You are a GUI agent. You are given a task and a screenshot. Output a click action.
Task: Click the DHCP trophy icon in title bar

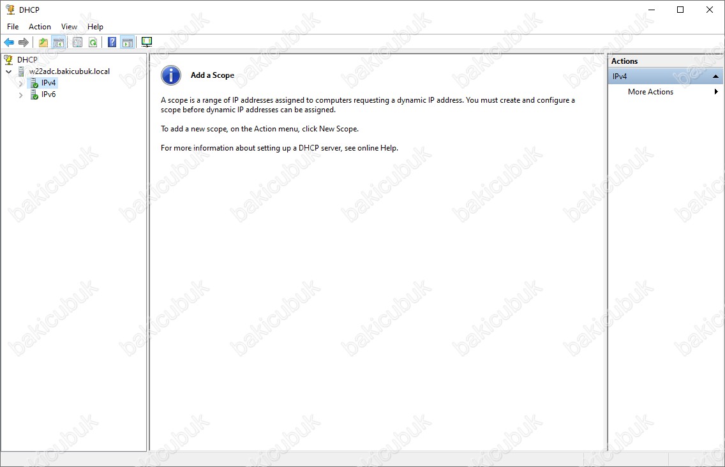(10, 10)
